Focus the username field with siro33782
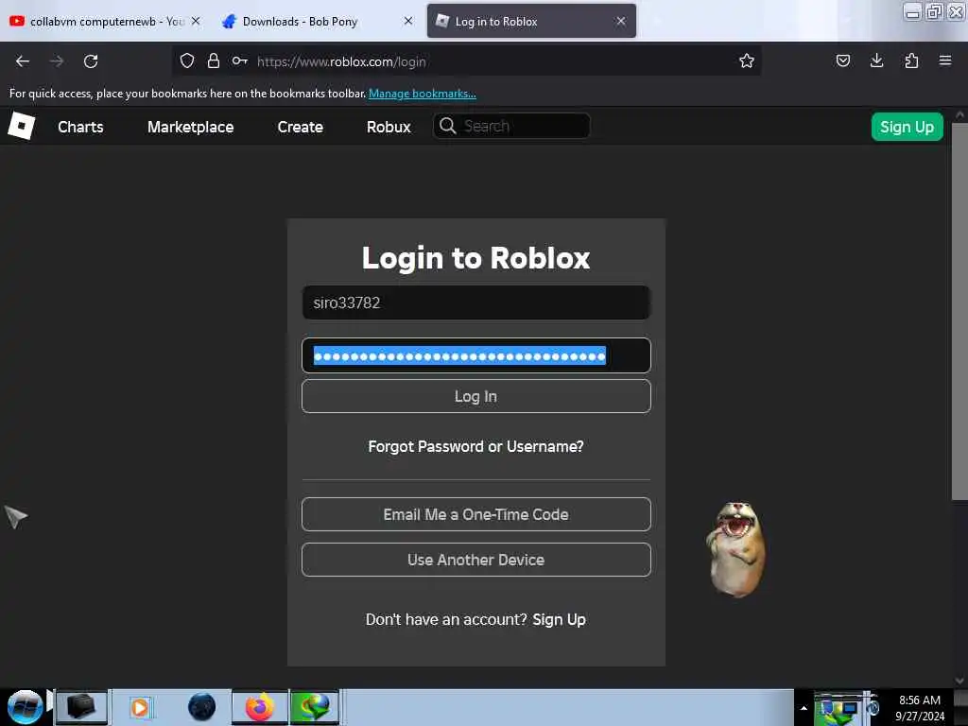This screenshot has height=726, width=968. pyautogui.click(x=476, y=302)
